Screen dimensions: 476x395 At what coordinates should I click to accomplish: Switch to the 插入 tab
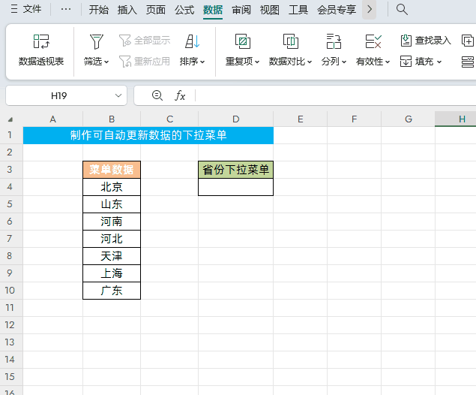tap(127, 10)
